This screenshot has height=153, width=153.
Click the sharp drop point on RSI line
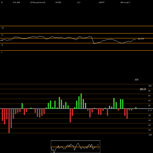[94, 43]
